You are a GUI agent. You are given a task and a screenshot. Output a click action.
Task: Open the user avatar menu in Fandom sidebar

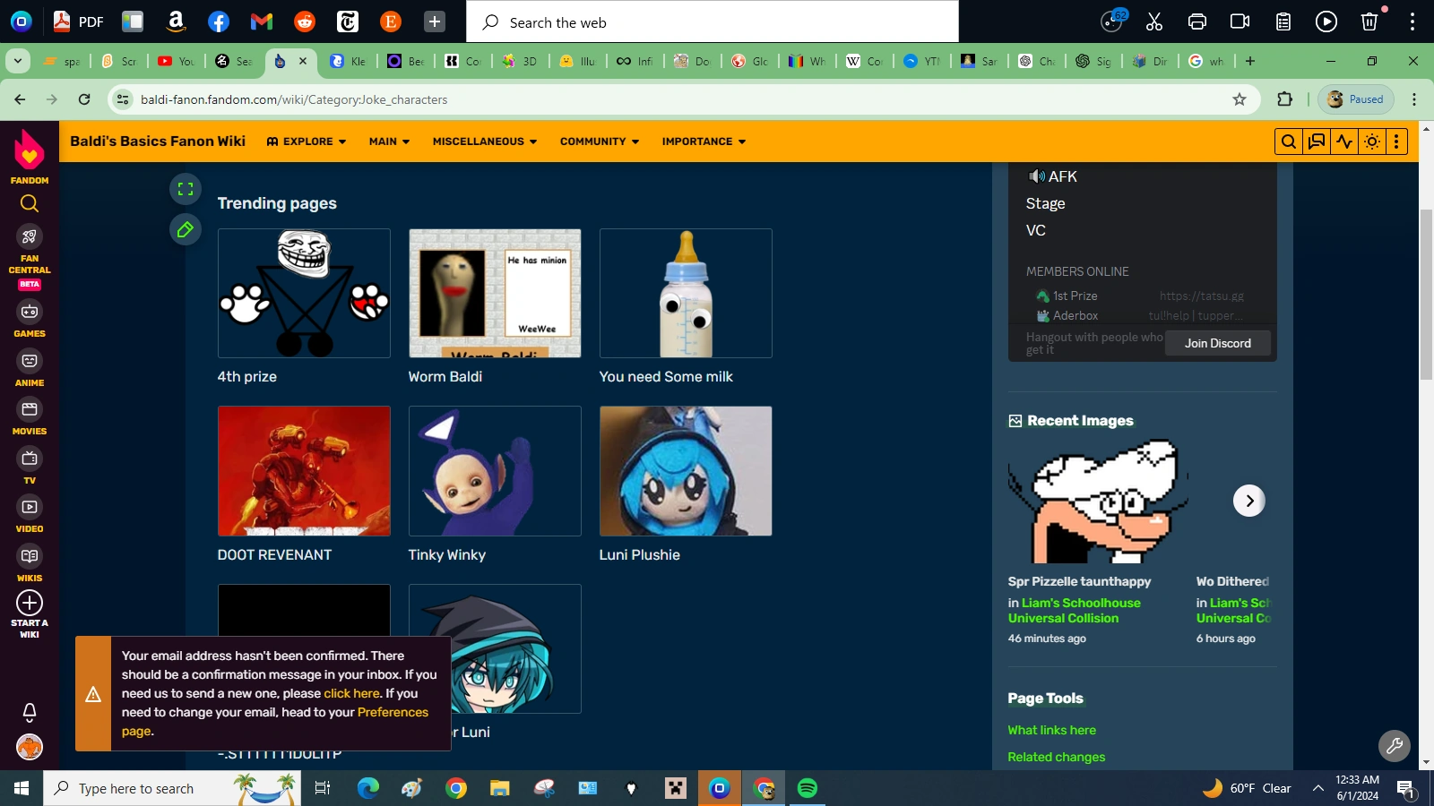point(30,747)
